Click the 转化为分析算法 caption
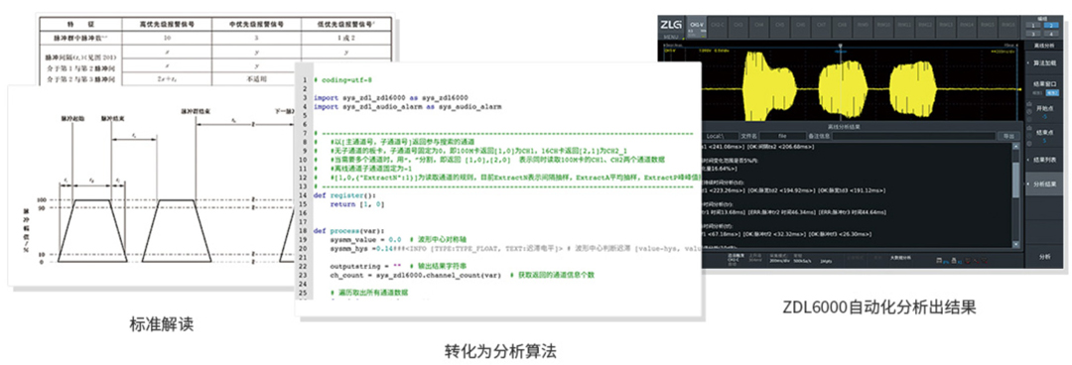 [499, 351]
